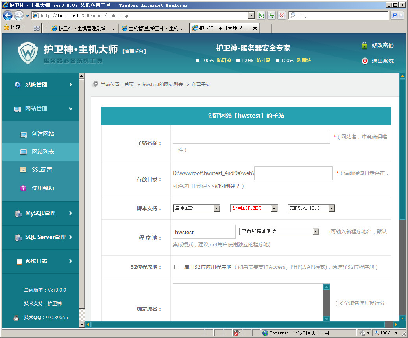This screenshot has width=408, height=338.
Task: Click the 技术QQ penguin icon
Action: coord(17,318)
